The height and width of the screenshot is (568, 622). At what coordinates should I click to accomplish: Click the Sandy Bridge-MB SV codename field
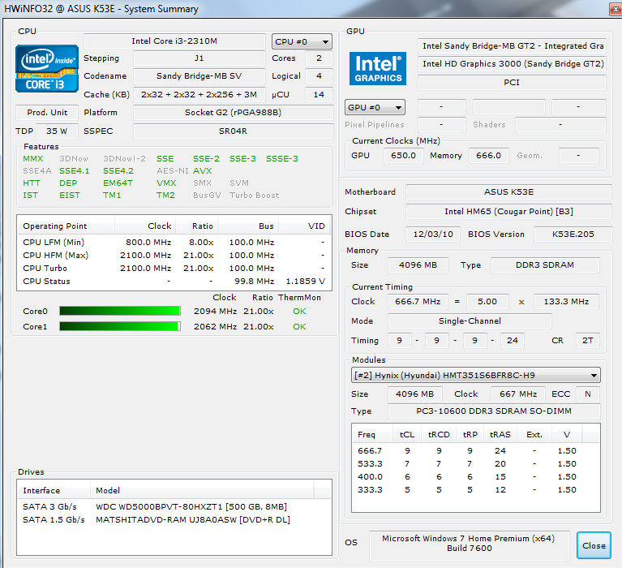[199, 75]
